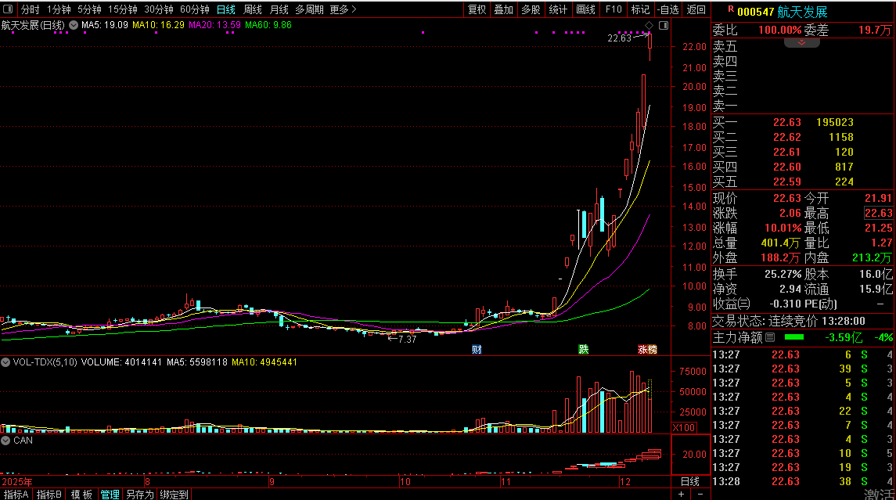Open the 指标B tab

(x=49, y=495)
